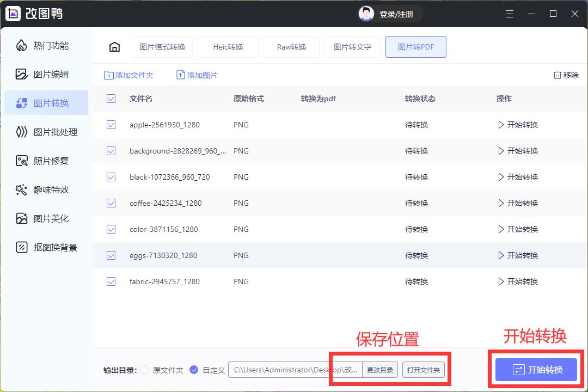Select the 原文件夹 output radio button

(x=144, y=370)
